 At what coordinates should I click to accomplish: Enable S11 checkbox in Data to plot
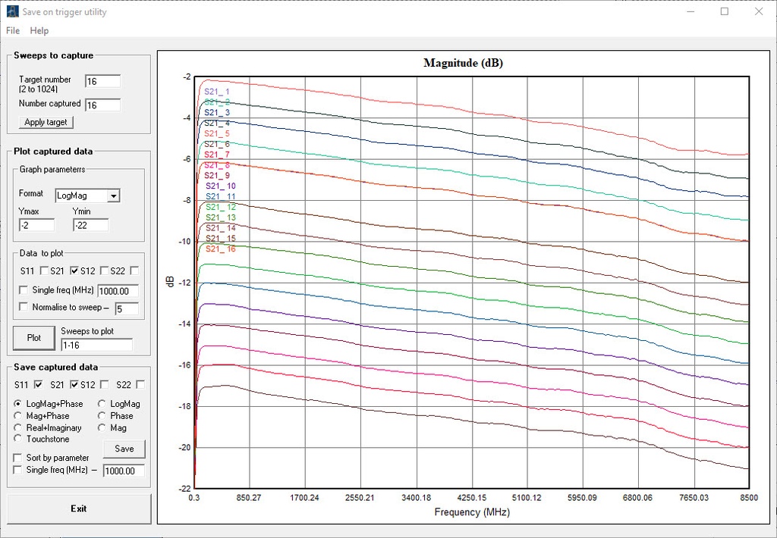pyautogui.click(x=44, y=271)
